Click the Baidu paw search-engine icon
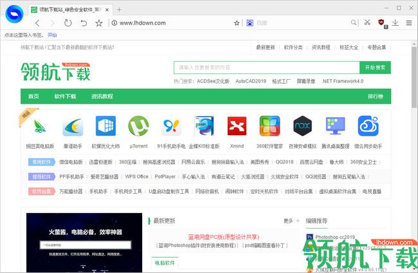Viewport: 418px width, 273px height. [250, 23]
